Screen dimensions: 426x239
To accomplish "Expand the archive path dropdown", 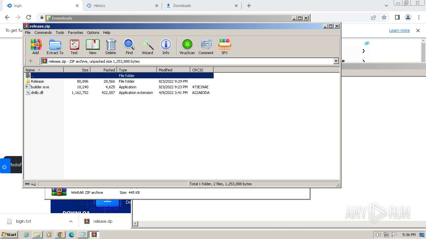I will click(336, 61).
